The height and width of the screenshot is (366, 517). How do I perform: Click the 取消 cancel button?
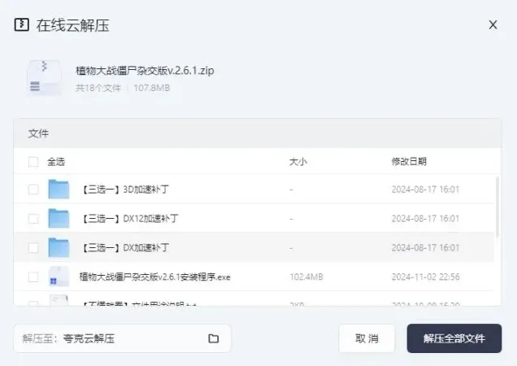(367, 338)
